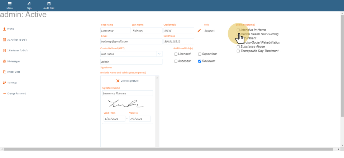
Task: Uncheck the Reviewer role checkbox
Action: pyautogui.click(x=200, y=61)
